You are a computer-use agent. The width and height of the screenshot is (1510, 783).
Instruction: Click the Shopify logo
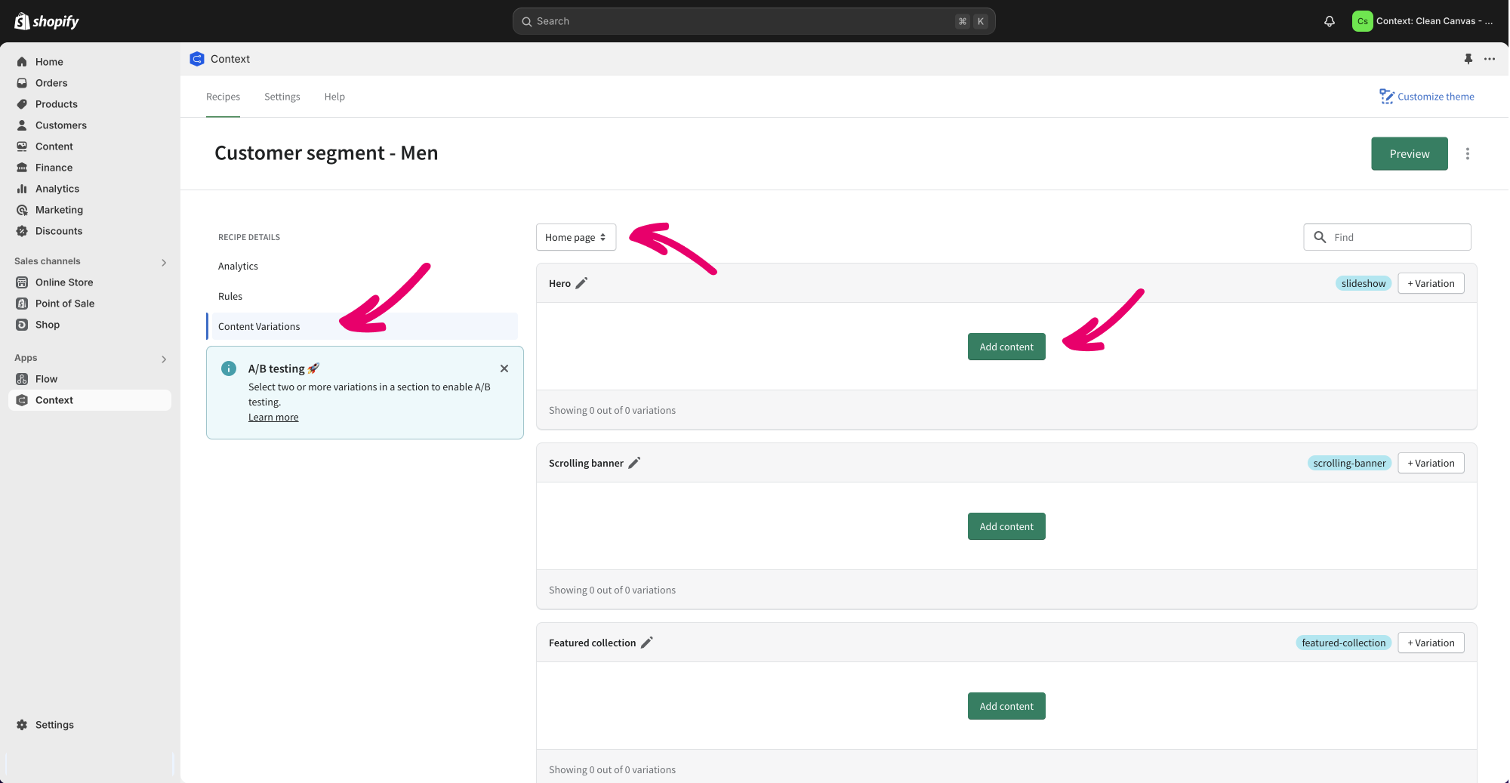tap(47, 21)
